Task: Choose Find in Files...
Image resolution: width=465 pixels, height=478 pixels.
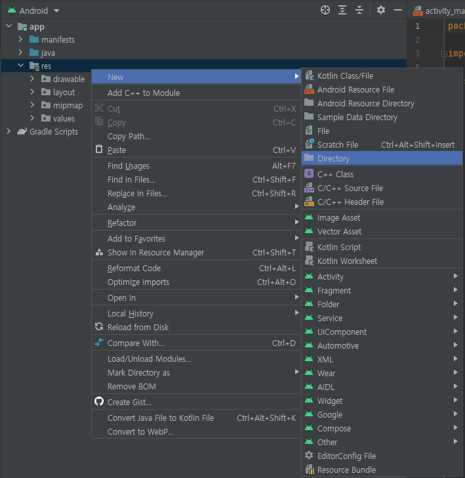Action: 196,179
